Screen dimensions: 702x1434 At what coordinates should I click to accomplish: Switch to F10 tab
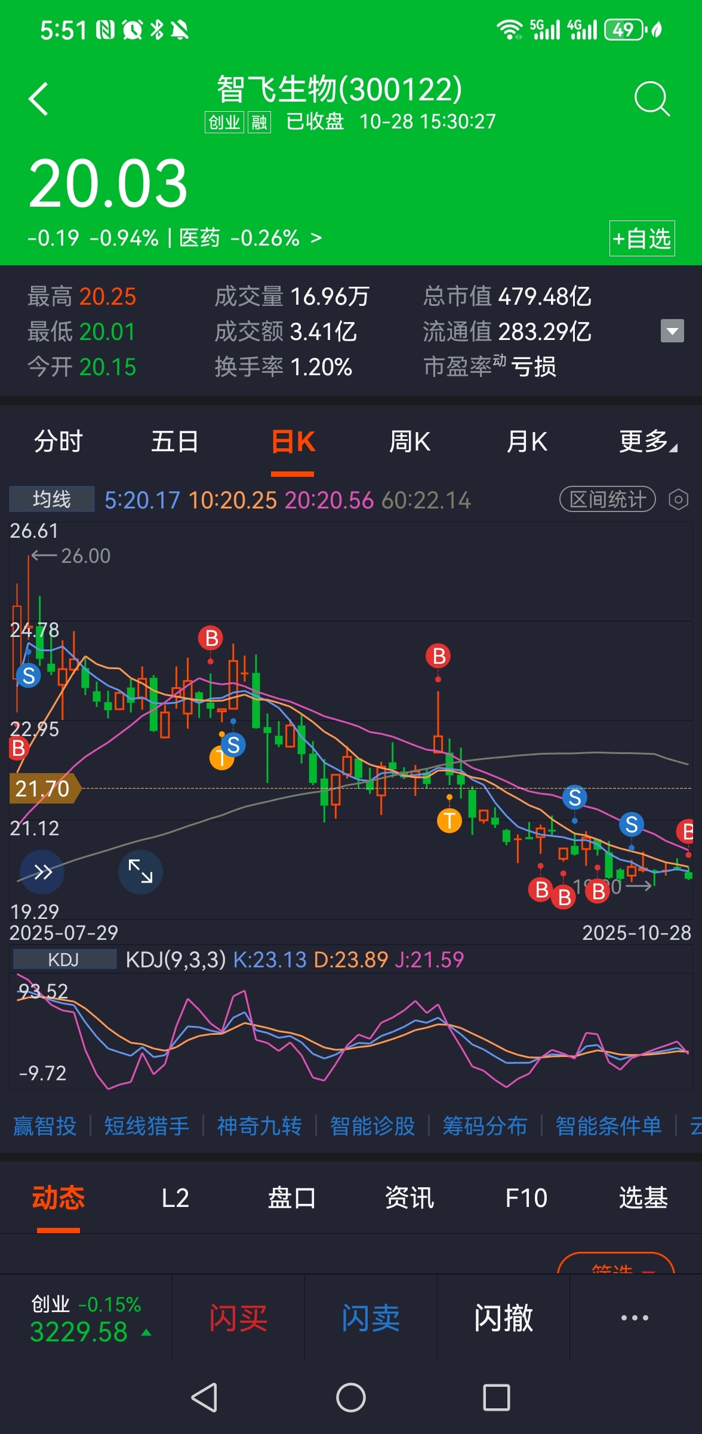(x=526, y=1198)
